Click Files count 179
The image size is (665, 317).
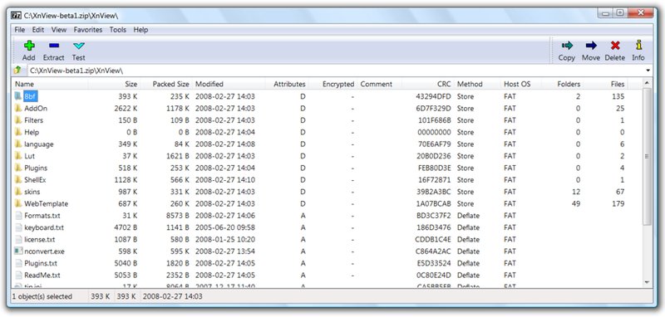pos(618,203)
